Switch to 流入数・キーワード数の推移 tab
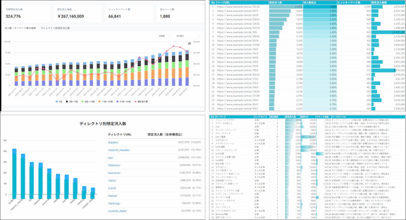The width and height of the screenshot is (406, 220). pos(20,28)
